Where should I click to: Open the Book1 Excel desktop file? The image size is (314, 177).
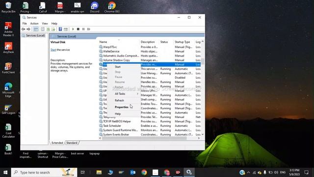pos(8,149)
